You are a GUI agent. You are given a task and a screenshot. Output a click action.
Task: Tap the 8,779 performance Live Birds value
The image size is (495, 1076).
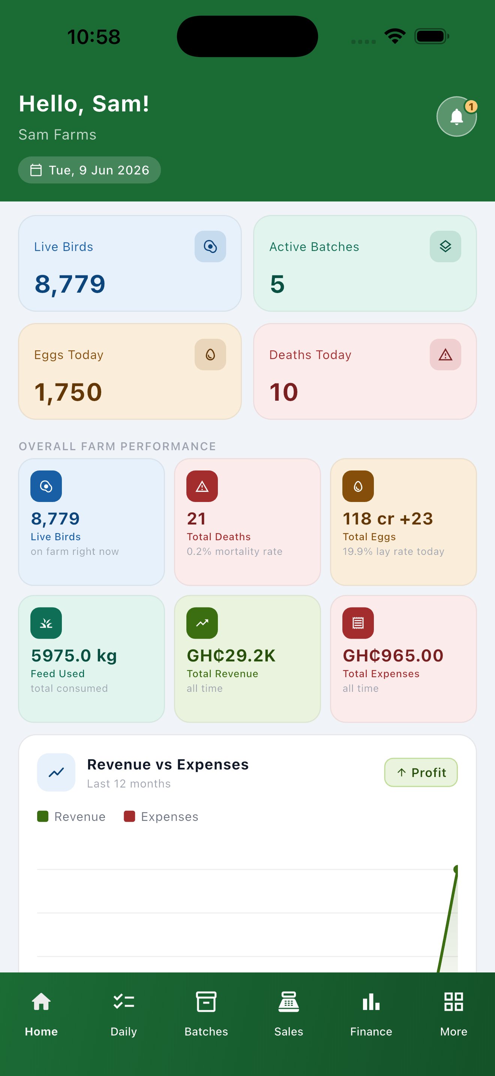(x=55, y=519)
